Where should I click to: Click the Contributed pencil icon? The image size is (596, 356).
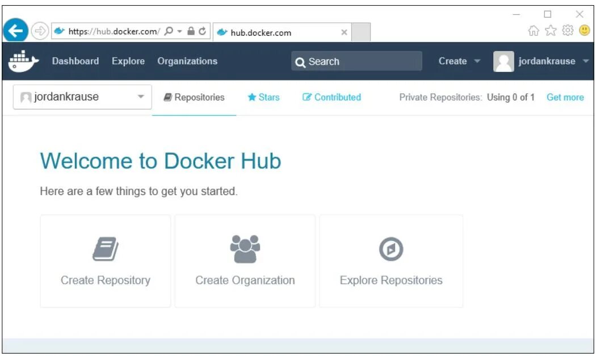(307, 97)
